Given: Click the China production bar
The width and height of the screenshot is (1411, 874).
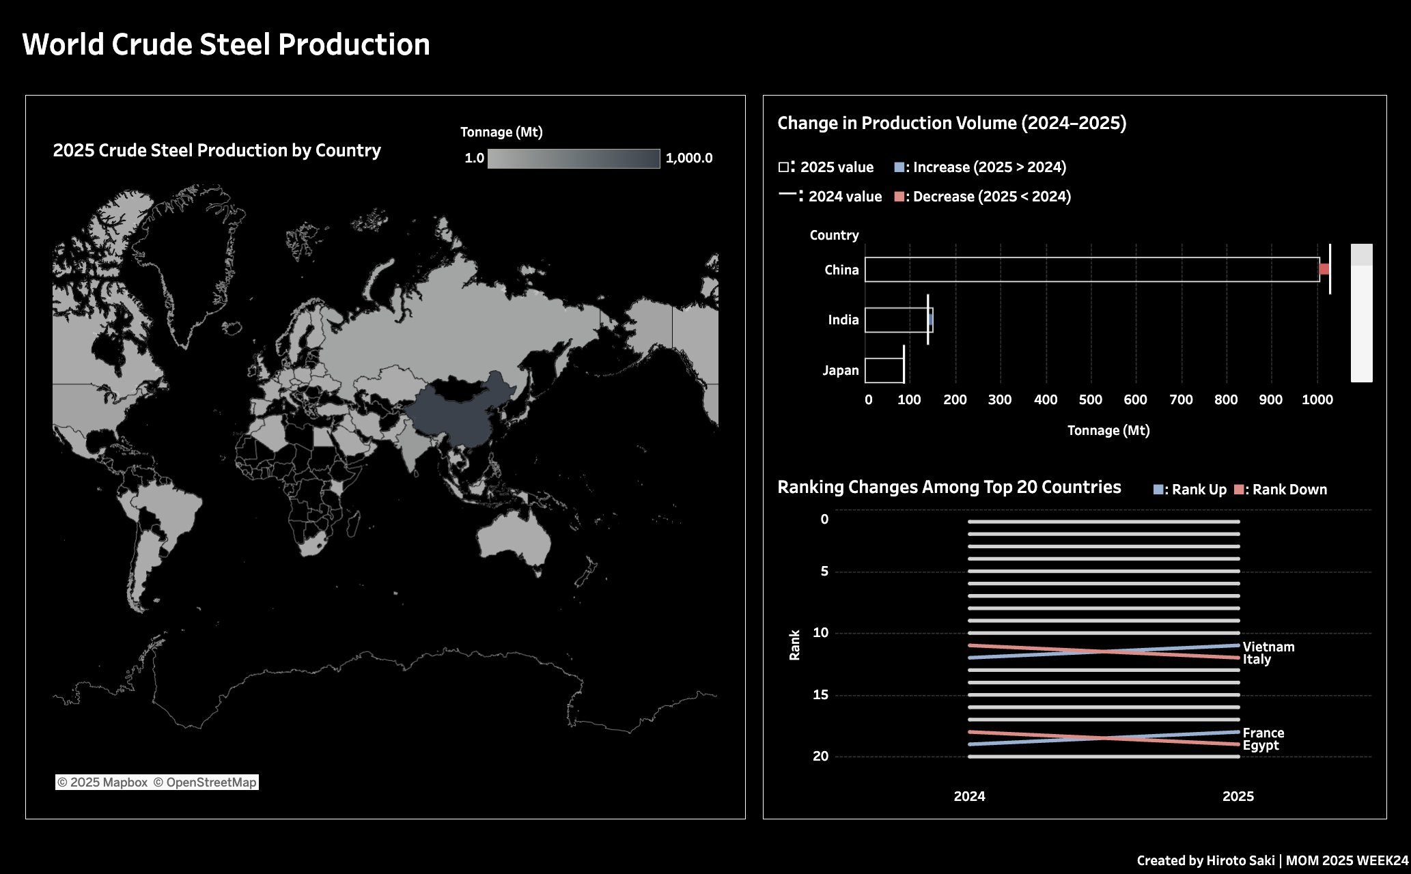Looking at the screenshot, I should pyautogui.click(x=1091, y=270).
